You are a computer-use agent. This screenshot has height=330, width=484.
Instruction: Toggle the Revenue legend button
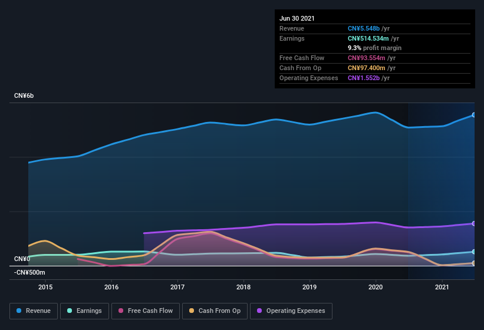pyautogui.click(x=34, y=311)
